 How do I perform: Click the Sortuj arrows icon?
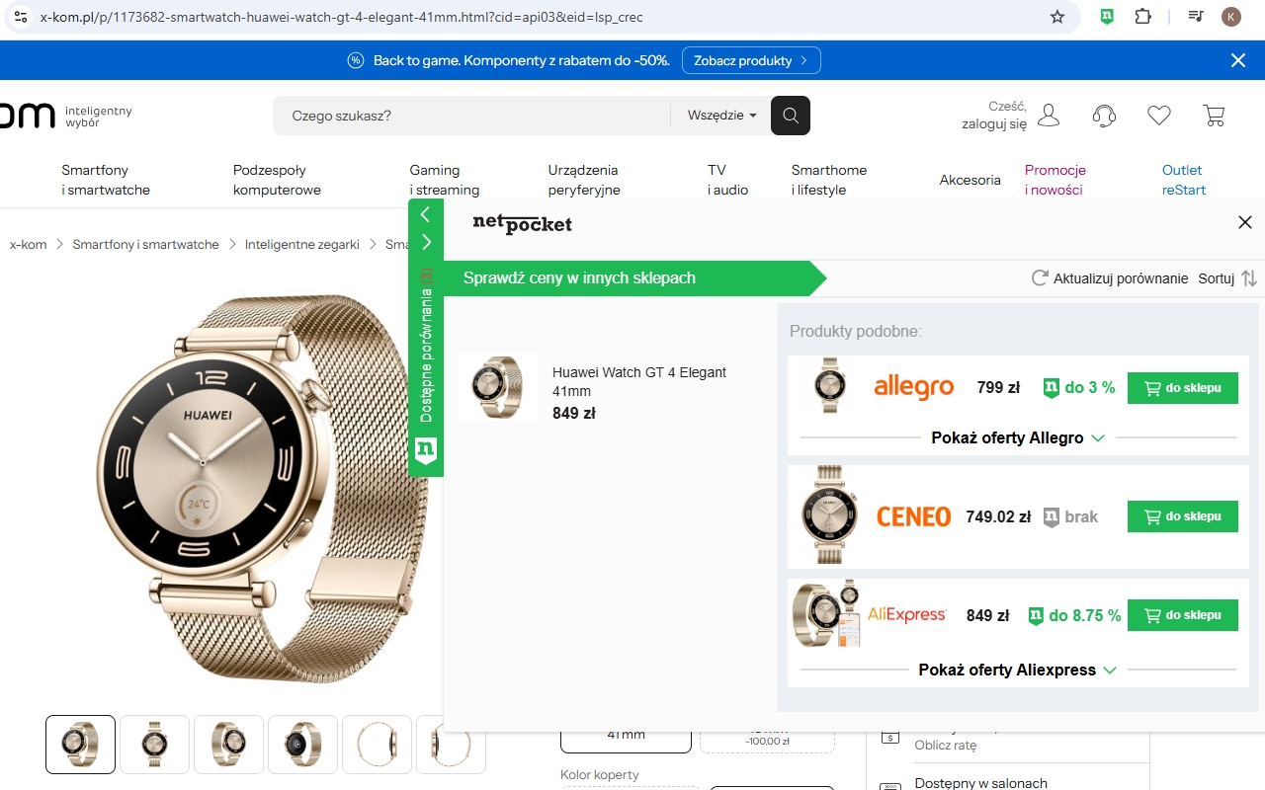pyautogui.click(x=1249, y=278)
